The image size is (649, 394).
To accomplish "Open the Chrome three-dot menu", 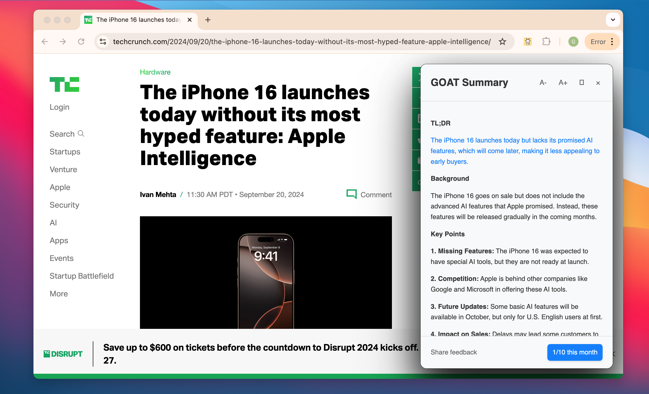I will [x=612, y=42].
